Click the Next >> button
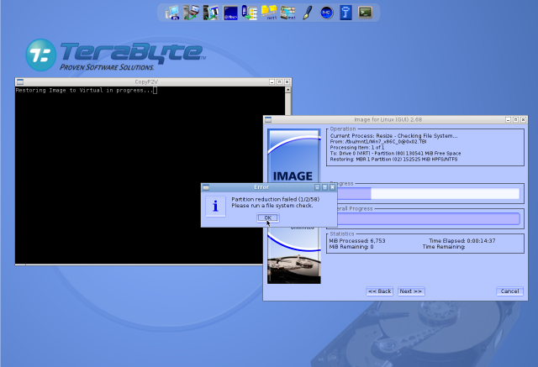This screenshot has height=367, width=538. tap(411, 291)
